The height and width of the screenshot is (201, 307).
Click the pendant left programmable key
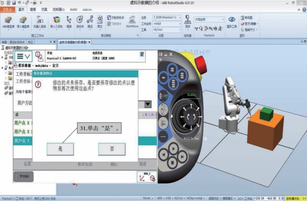click(163, 77)
